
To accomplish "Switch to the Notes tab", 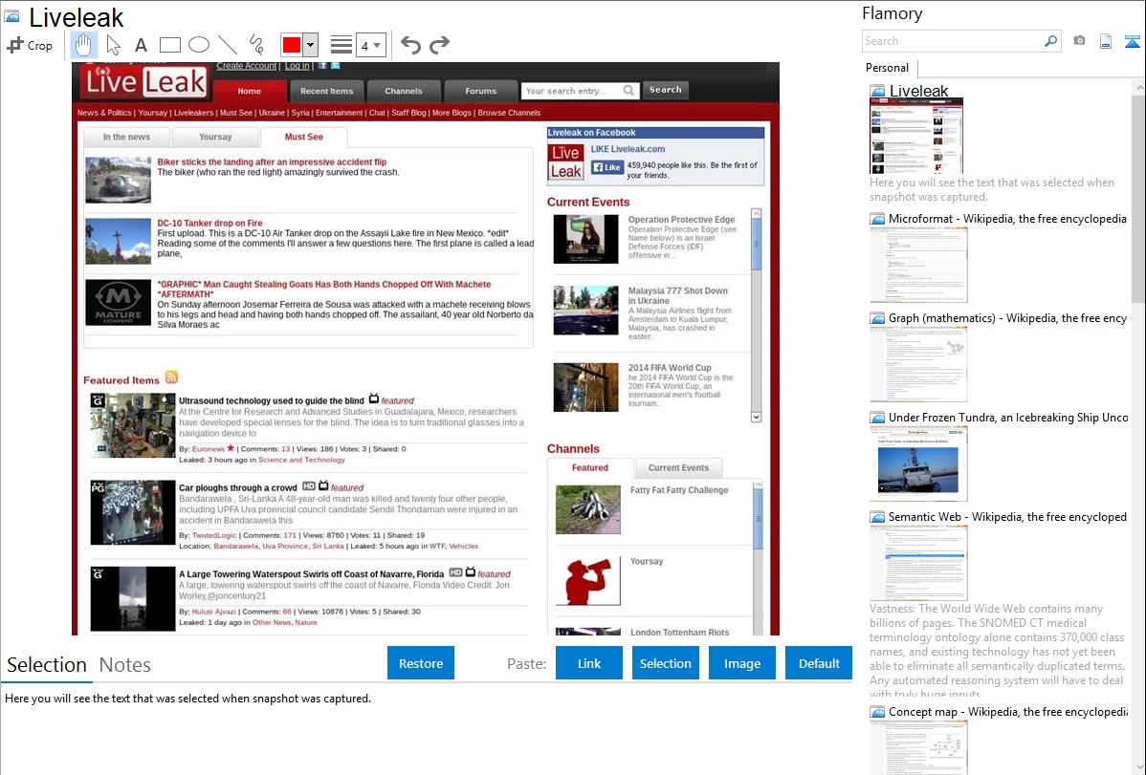I will point(125,665).
